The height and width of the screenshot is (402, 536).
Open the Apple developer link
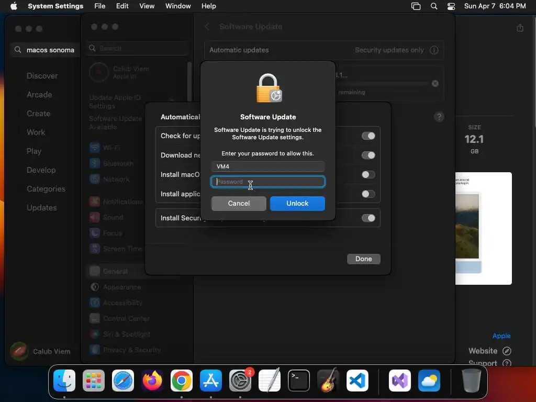(x=501, y=336)
